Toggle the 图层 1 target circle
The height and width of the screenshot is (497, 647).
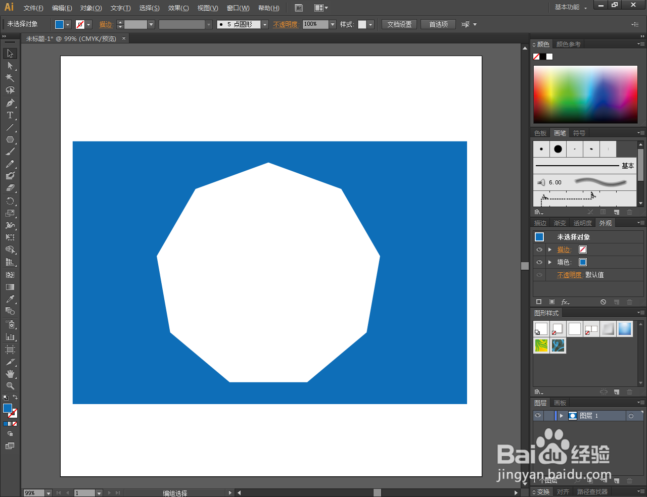(631, 416)
